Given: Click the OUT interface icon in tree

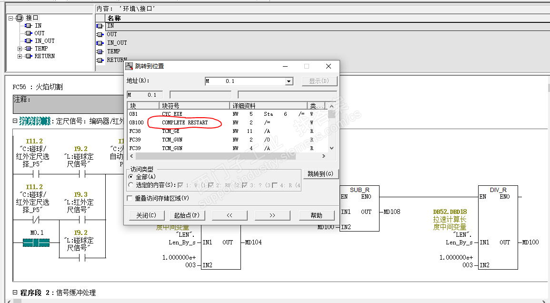Looking at the screenshot, I should click(x=29, y=33).
